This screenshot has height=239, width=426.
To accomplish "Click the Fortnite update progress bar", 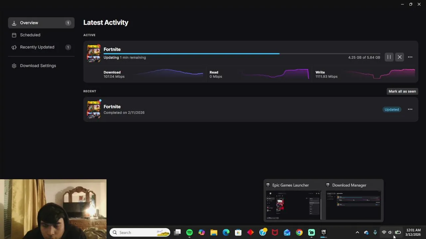I will click(242, 53).
